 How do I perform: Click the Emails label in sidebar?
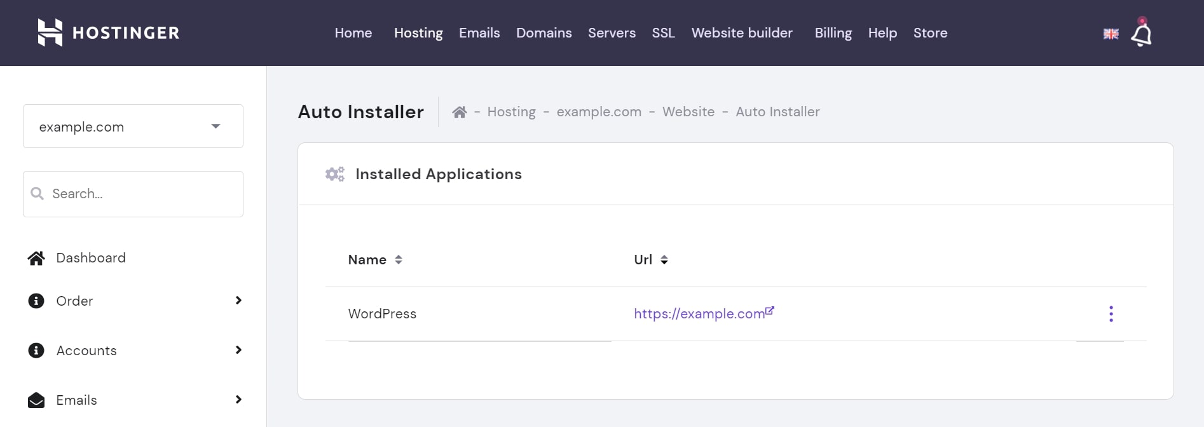pyautogui.click(x=76, y=400)
